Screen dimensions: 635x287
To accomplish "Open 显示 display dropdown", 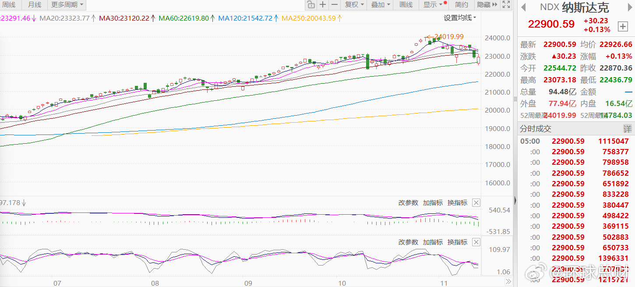I will (x=434, y=5).
